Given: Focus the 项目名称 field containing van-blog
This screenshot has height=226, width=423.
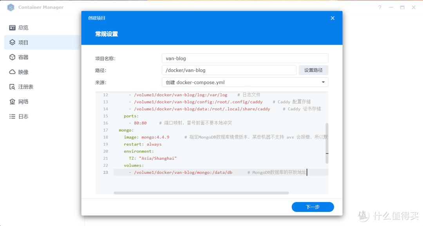Looking at the screenshot, I should tap(245, 58).
